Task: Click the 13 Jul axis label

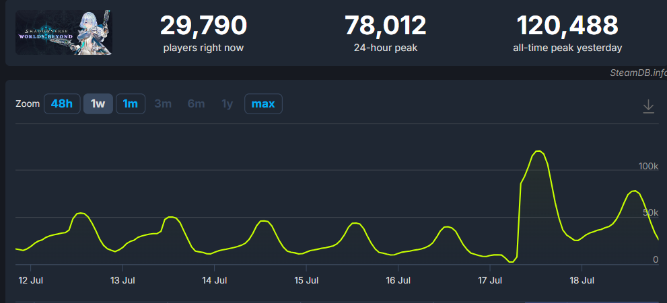Action: [122, 281]
